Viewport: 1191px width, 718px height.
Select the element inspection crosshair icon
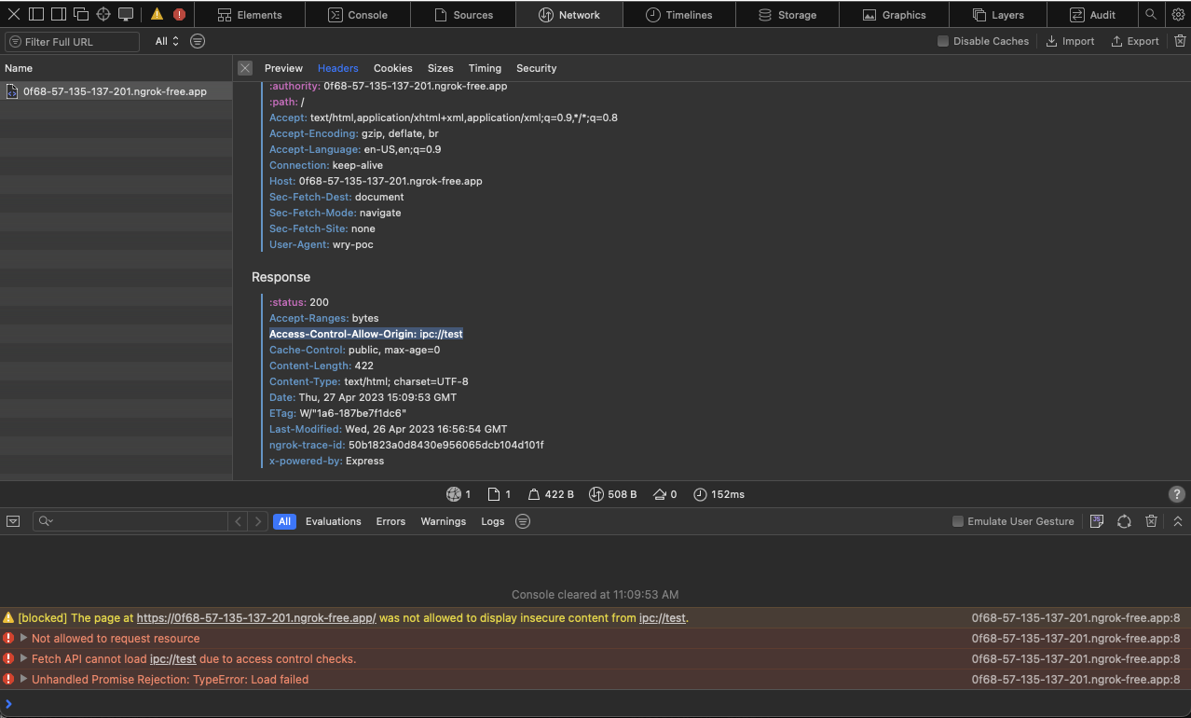[x=103, y=14]
